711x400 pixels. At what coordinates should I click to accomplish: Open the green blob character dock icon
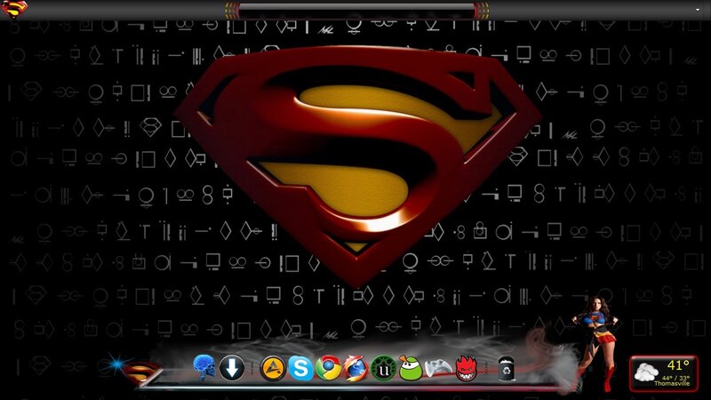tap(411, 368)
